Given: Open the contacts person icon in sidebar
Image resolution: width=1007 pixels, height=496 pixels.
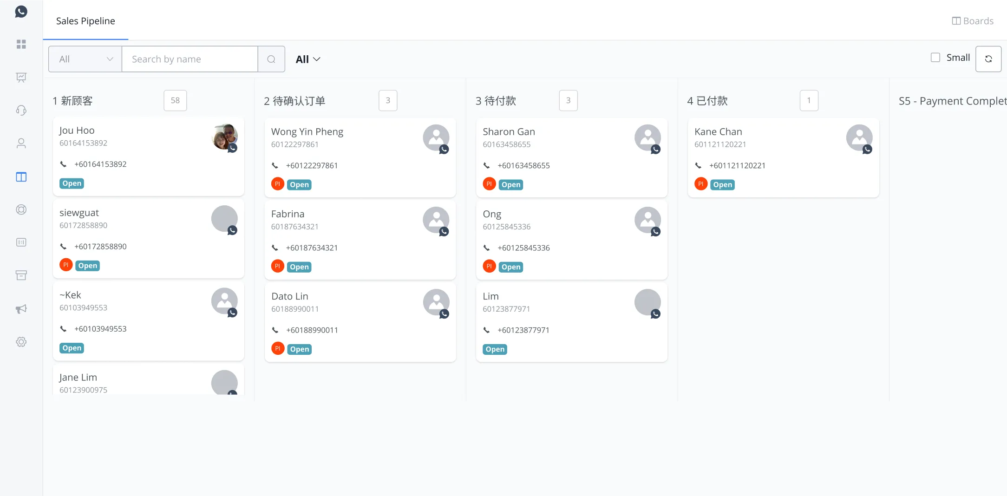Looking at the screenshot, I should [21, 143].
